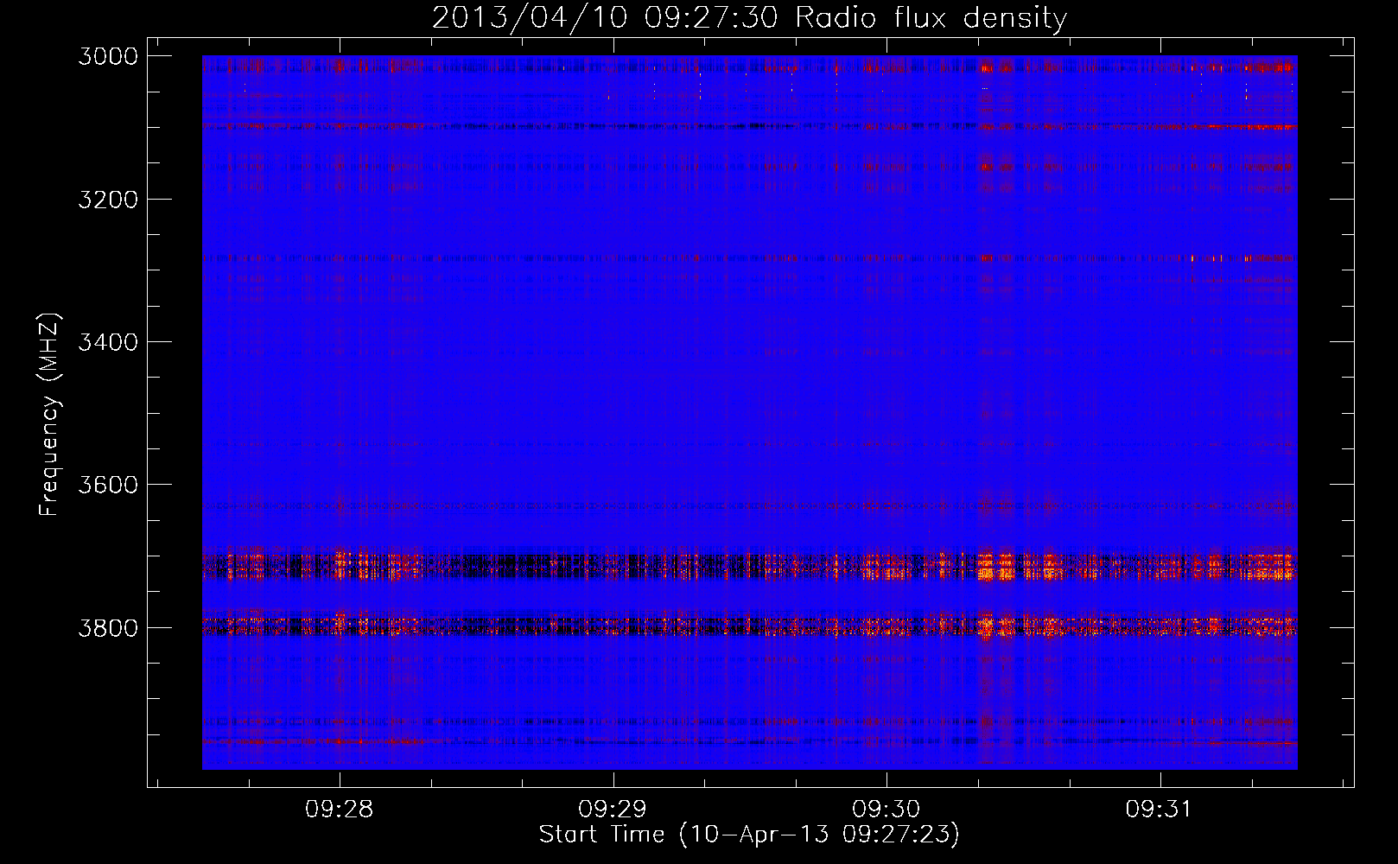Select the 3800 frequency tick label

click(108, 628)
